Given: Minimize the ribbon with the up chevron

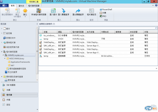Looking at the screenshot, I should 153,6.
